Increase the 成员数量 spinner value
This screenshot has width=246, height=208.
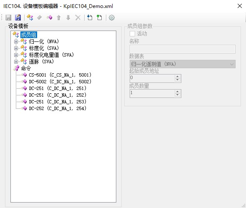[177, 92]
